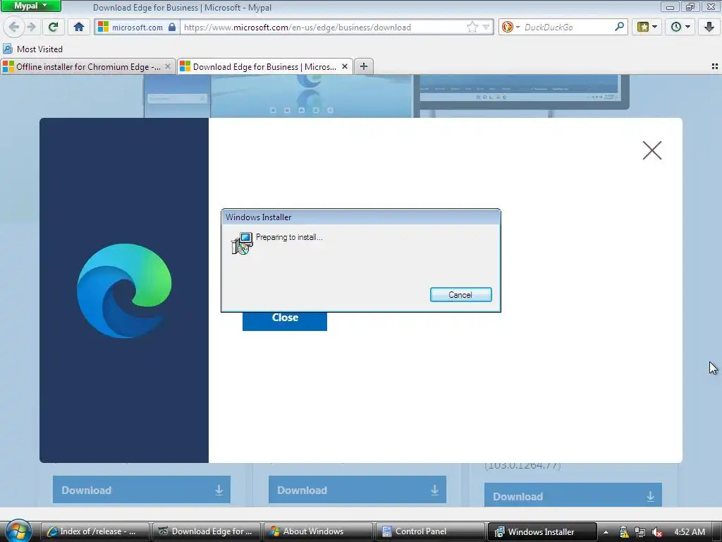The image size is (722, 542).
Task: Switch to Windows Installer taskbar item
Action: point(542,531)
